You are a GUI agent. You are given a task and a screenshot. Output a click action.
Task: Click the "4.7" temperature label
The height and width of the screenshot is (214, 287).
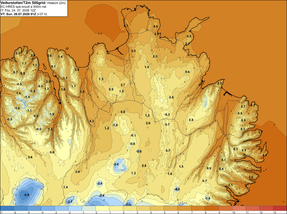pos(253,105)
